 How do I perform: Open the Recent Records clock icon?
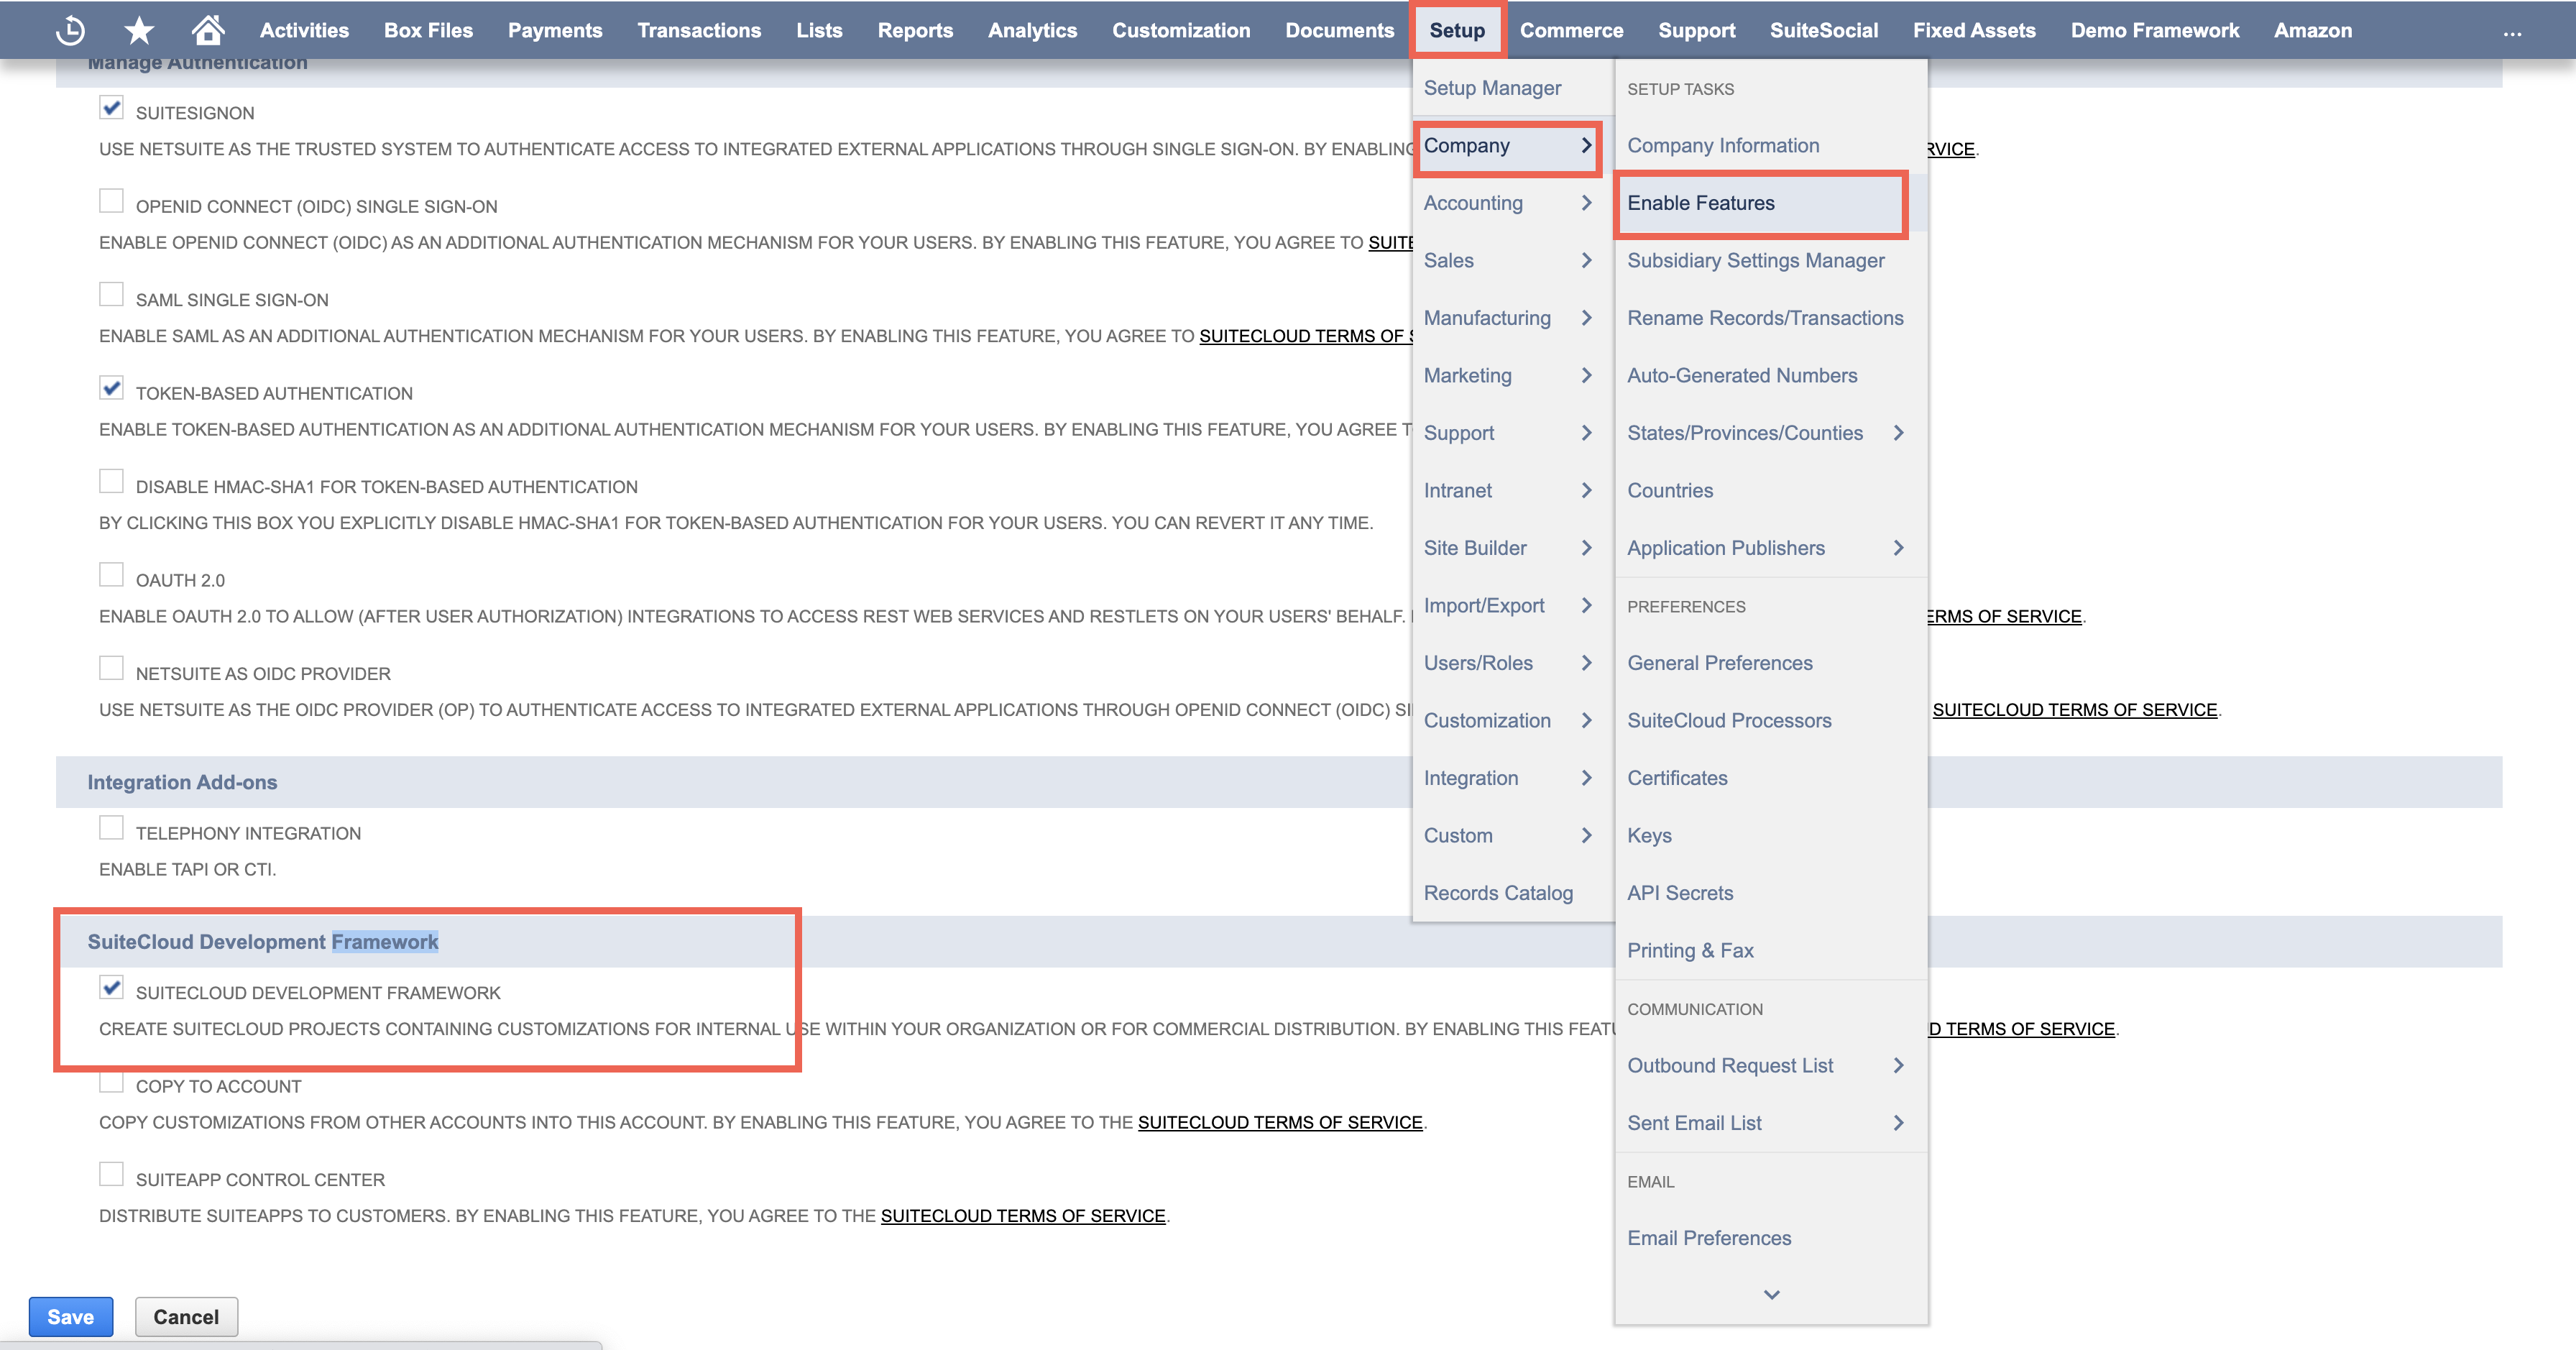(x=70, y=30)
